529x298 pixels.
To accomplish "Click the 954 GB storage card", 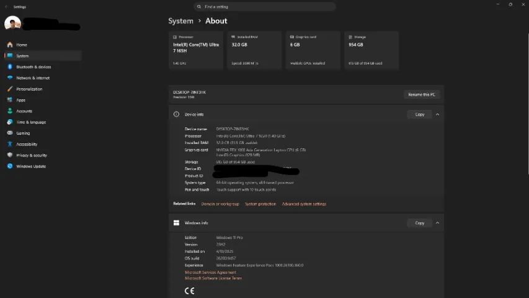I will [371, 50].
